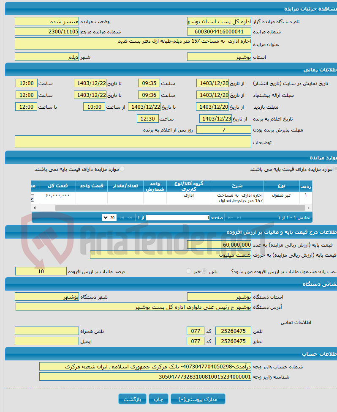
Task: Click the acceptance deadline field showing 7
Action: [x=224, y=129]
